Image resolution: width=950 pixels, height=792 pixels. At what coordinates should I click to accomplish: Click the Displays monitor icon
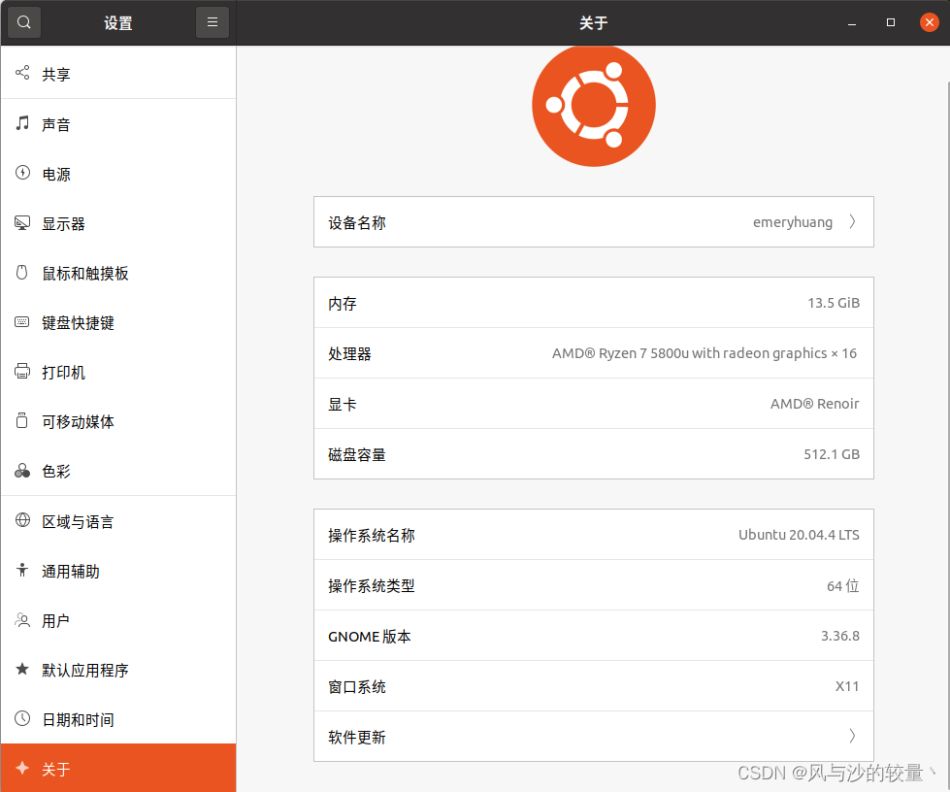22,223
